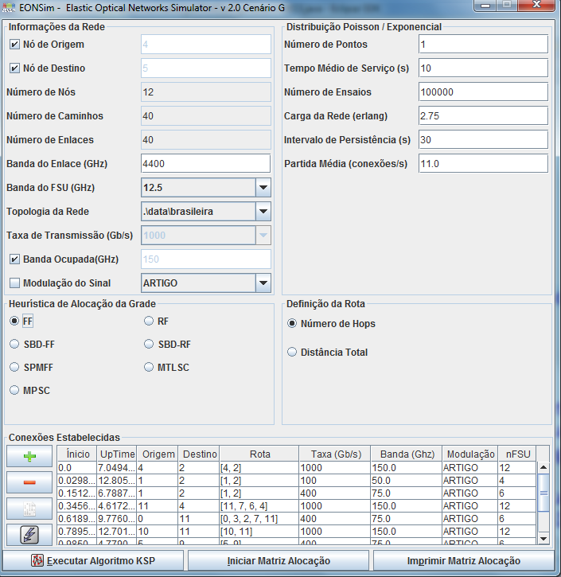This screenshot has height=577, width=561.
Task: Click the Tempo Médio de Serviço field
Action: (x=483, y=68)
